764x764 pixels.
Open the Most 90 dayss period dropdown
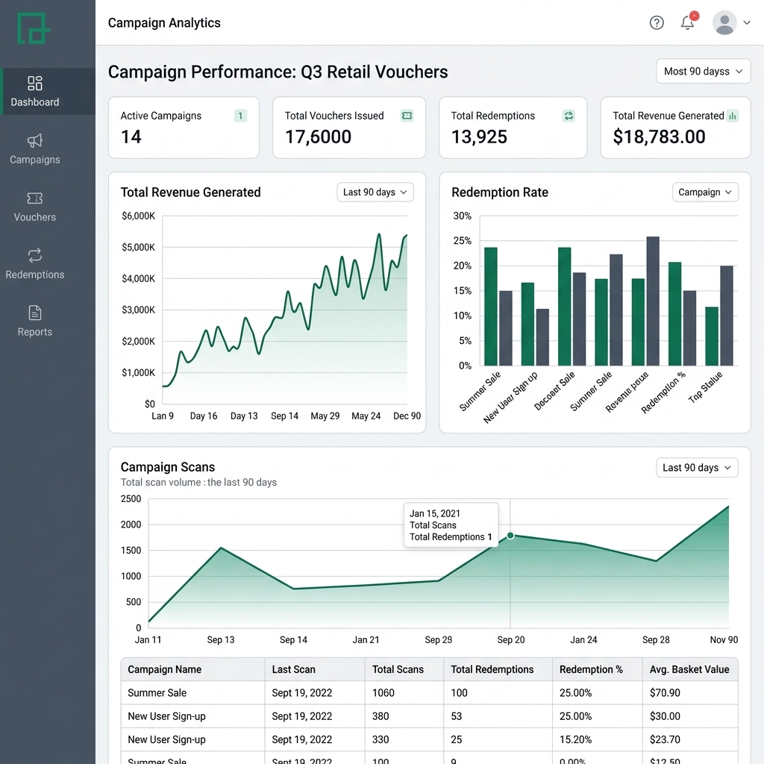click(x=703, y=71)
